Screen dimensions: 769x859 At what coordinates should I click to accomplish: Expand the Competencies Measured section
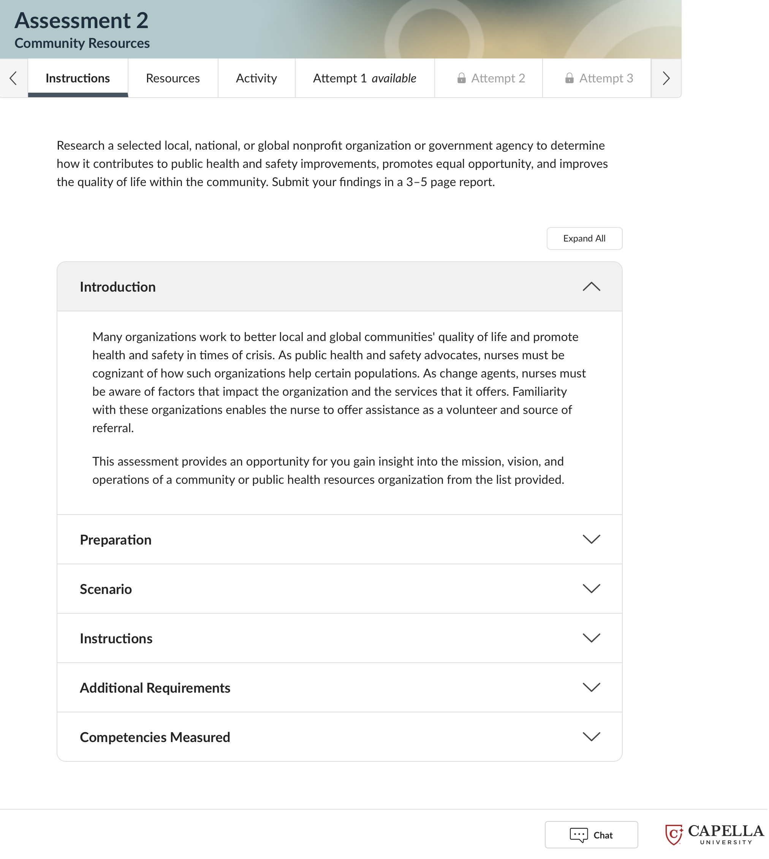pyautogui.click(x=340, y=737)
